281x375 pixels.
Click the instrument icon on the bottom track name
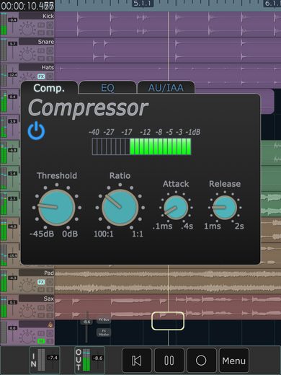pyautogui.click(x=50, y=325)
